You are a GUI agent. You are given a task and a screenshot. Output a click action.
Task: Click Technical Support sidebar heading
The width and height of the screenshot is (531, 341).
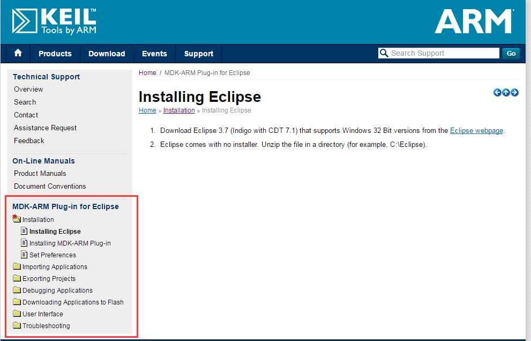(x=46, y=77)
